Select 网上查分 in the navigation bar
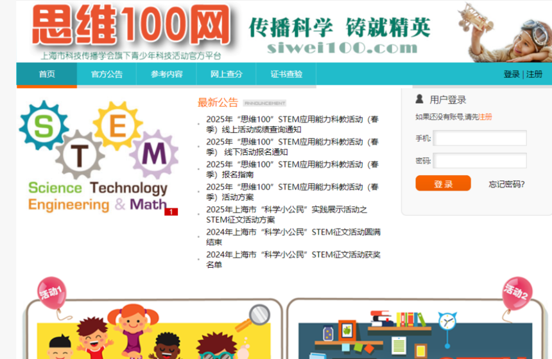This screenshot has height=359, width=552. tap(227, 74)
